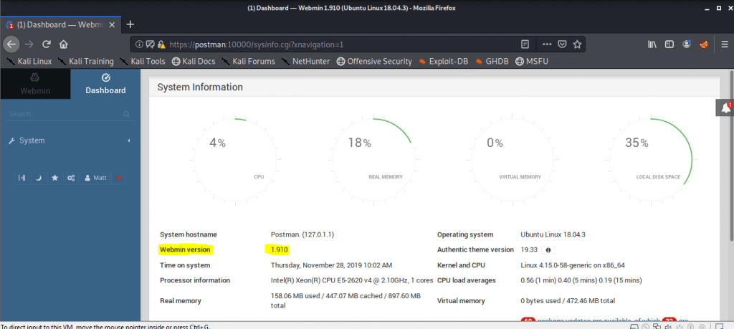Click Webmin version value 1.910
The image size is (734, 329).
tap(280, 250)
